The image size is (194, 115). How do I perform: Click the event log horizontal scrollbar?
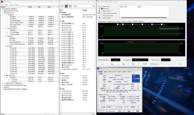(x=144, y=17)
